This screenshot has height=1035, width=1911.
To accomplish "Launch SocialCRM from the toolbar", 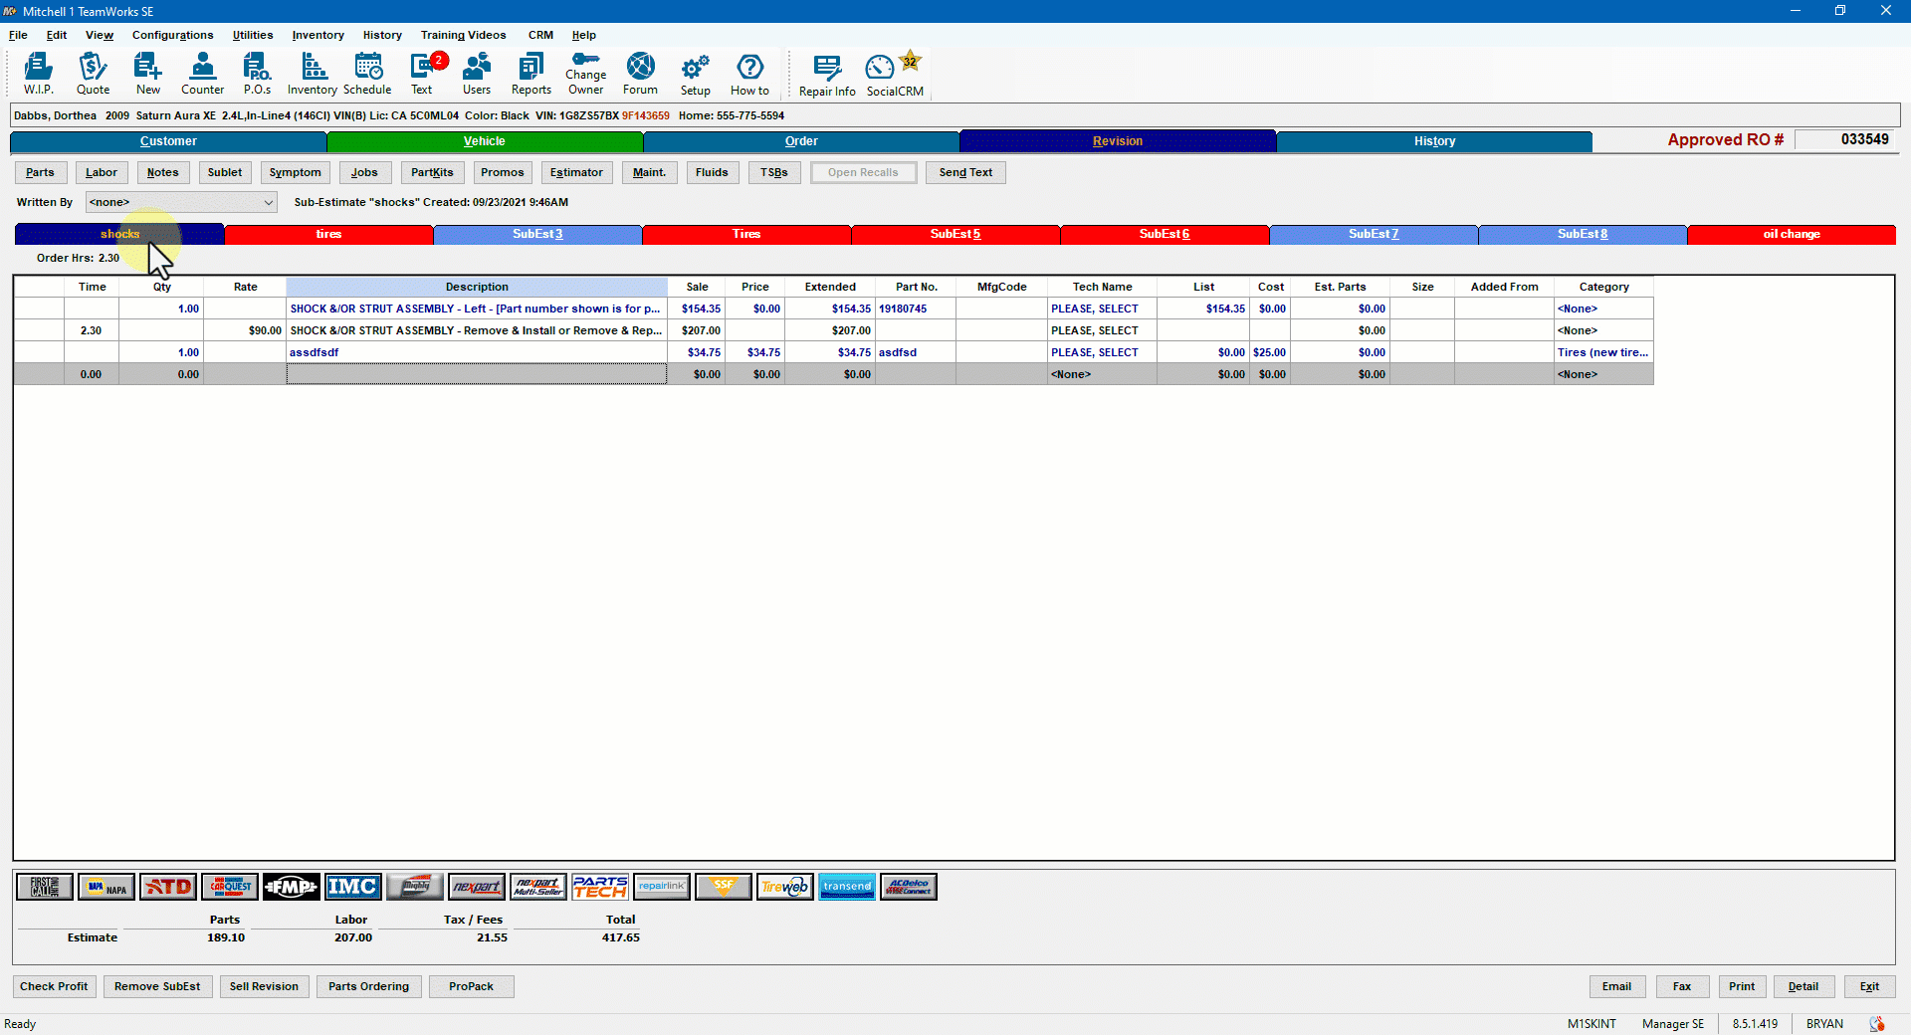I will tap(894, 76).
